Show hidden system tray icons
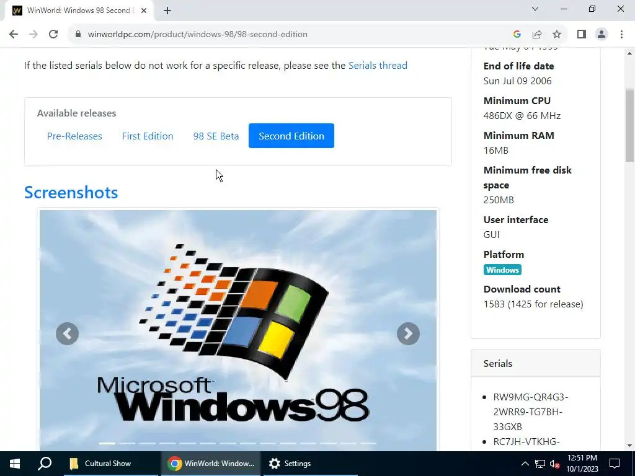Viewport: 635px width, 476px height. (x=525, y=464)
